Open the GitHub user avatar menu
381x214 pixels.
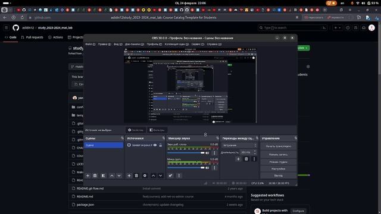[x=371, y=28]
